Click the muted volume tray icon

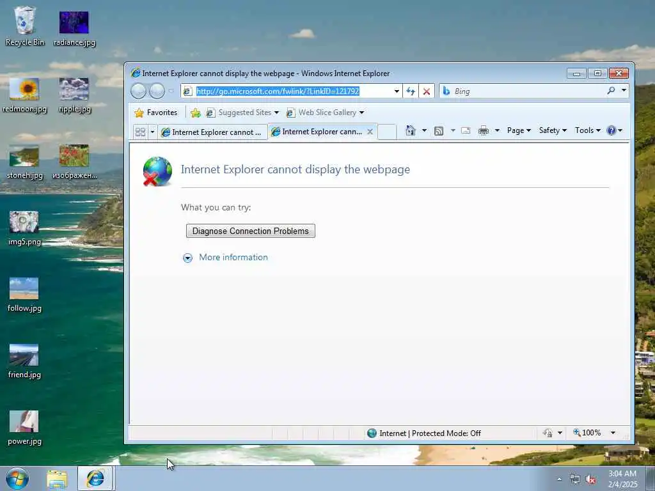(590, 479)
